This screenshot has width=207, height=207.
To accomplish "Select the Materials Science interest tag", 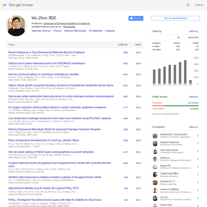I will (41, 31).
